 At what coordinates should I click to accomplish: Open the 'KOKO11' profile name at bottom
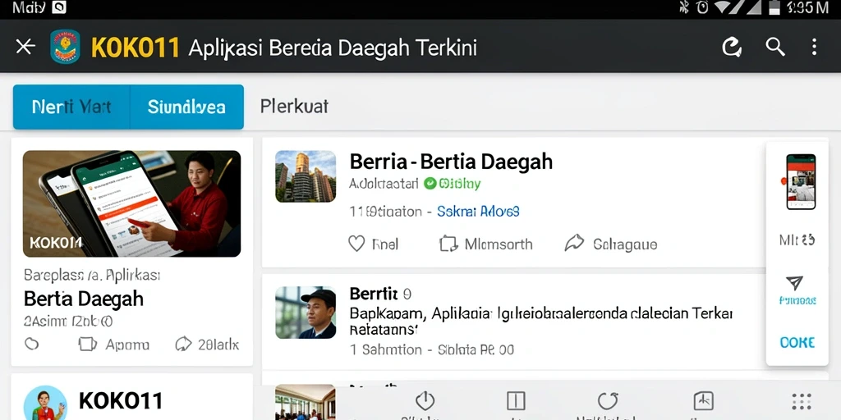[x=121, y=400]
